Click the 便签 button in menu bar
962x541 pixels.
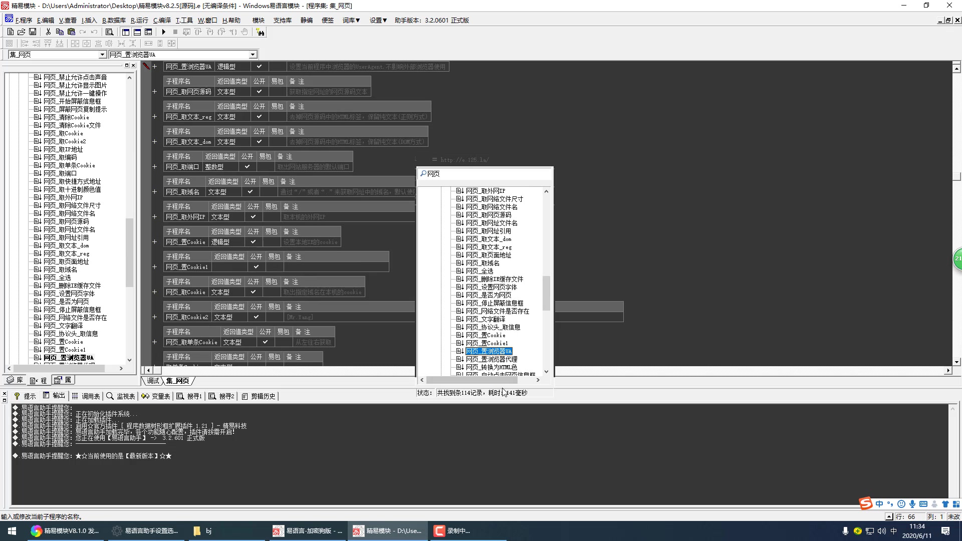tap(327, 21)
